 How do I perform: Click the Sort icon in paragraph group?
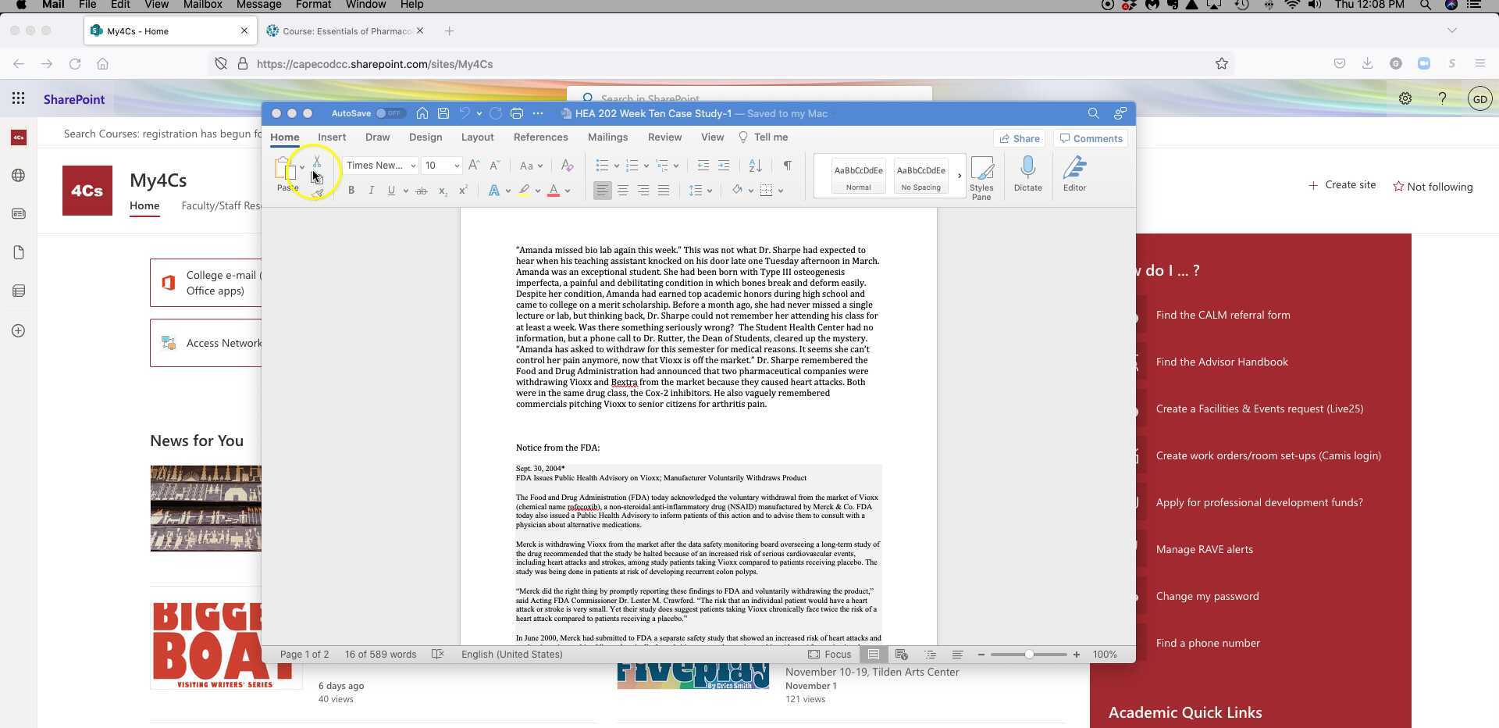tap(755, 166)
